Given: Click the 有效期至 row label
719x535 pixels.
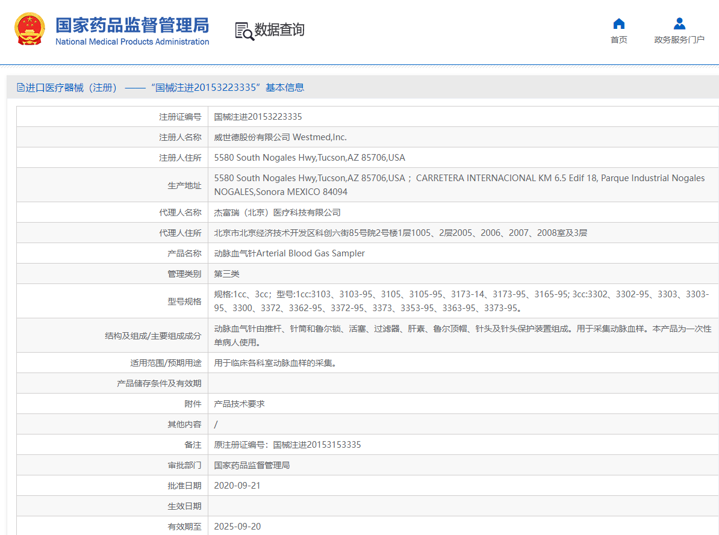Looking at the screenshot, I should pos(184,527).
